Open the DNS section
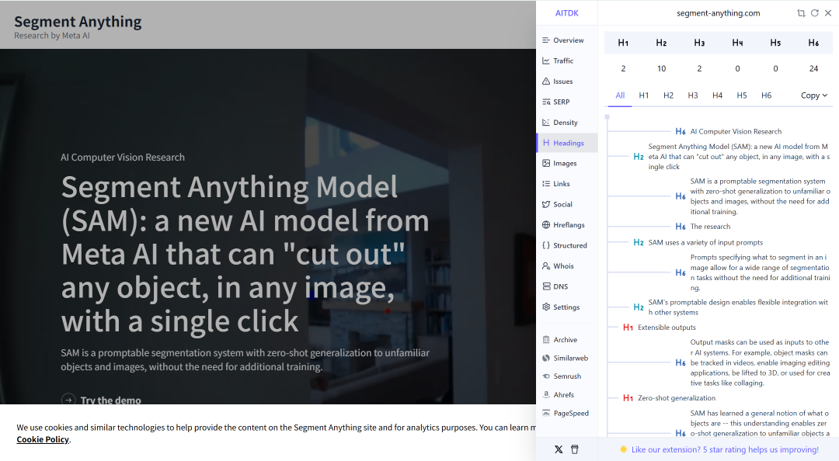This screenshot has width=839, height=461. (555, 286)
